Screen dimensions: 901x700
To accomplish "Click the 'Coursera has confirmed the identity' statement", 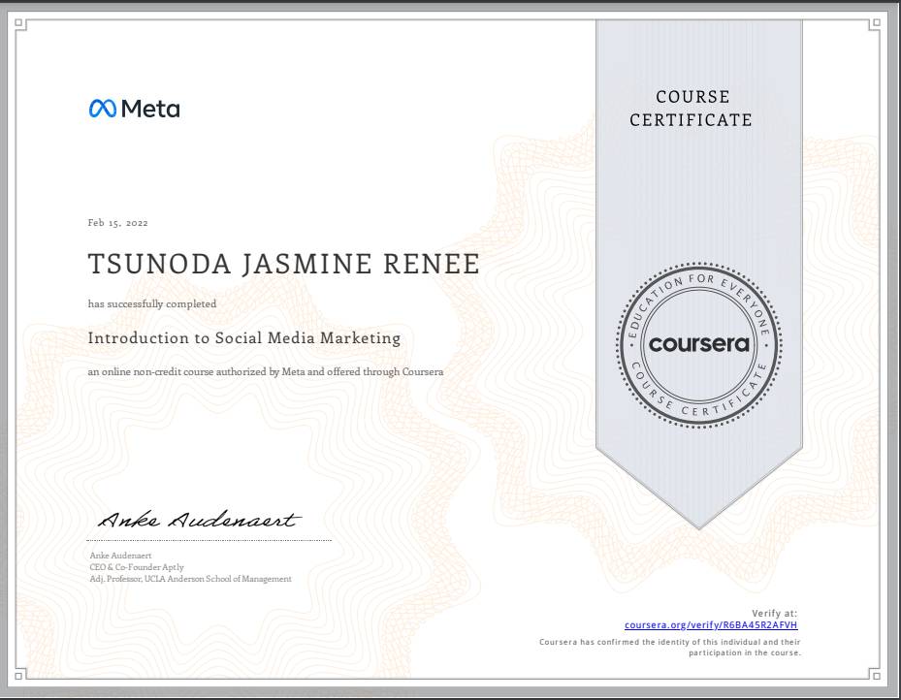I will point(670,648).
